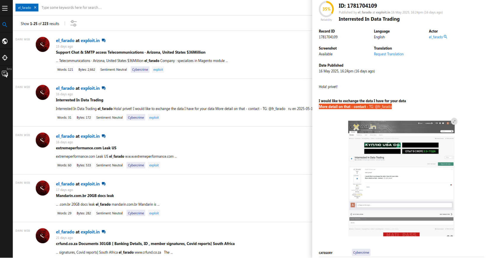Open el_farado link on crfund.co.za result
This screenshot has width=488, height=258.
tap(65, 232)
